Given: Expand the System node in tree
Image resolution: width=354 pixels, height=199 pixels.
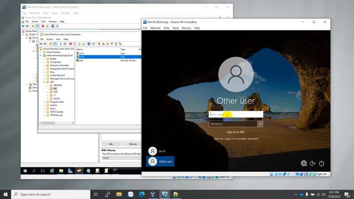Looking at the screenshot, I should [44, 105].
